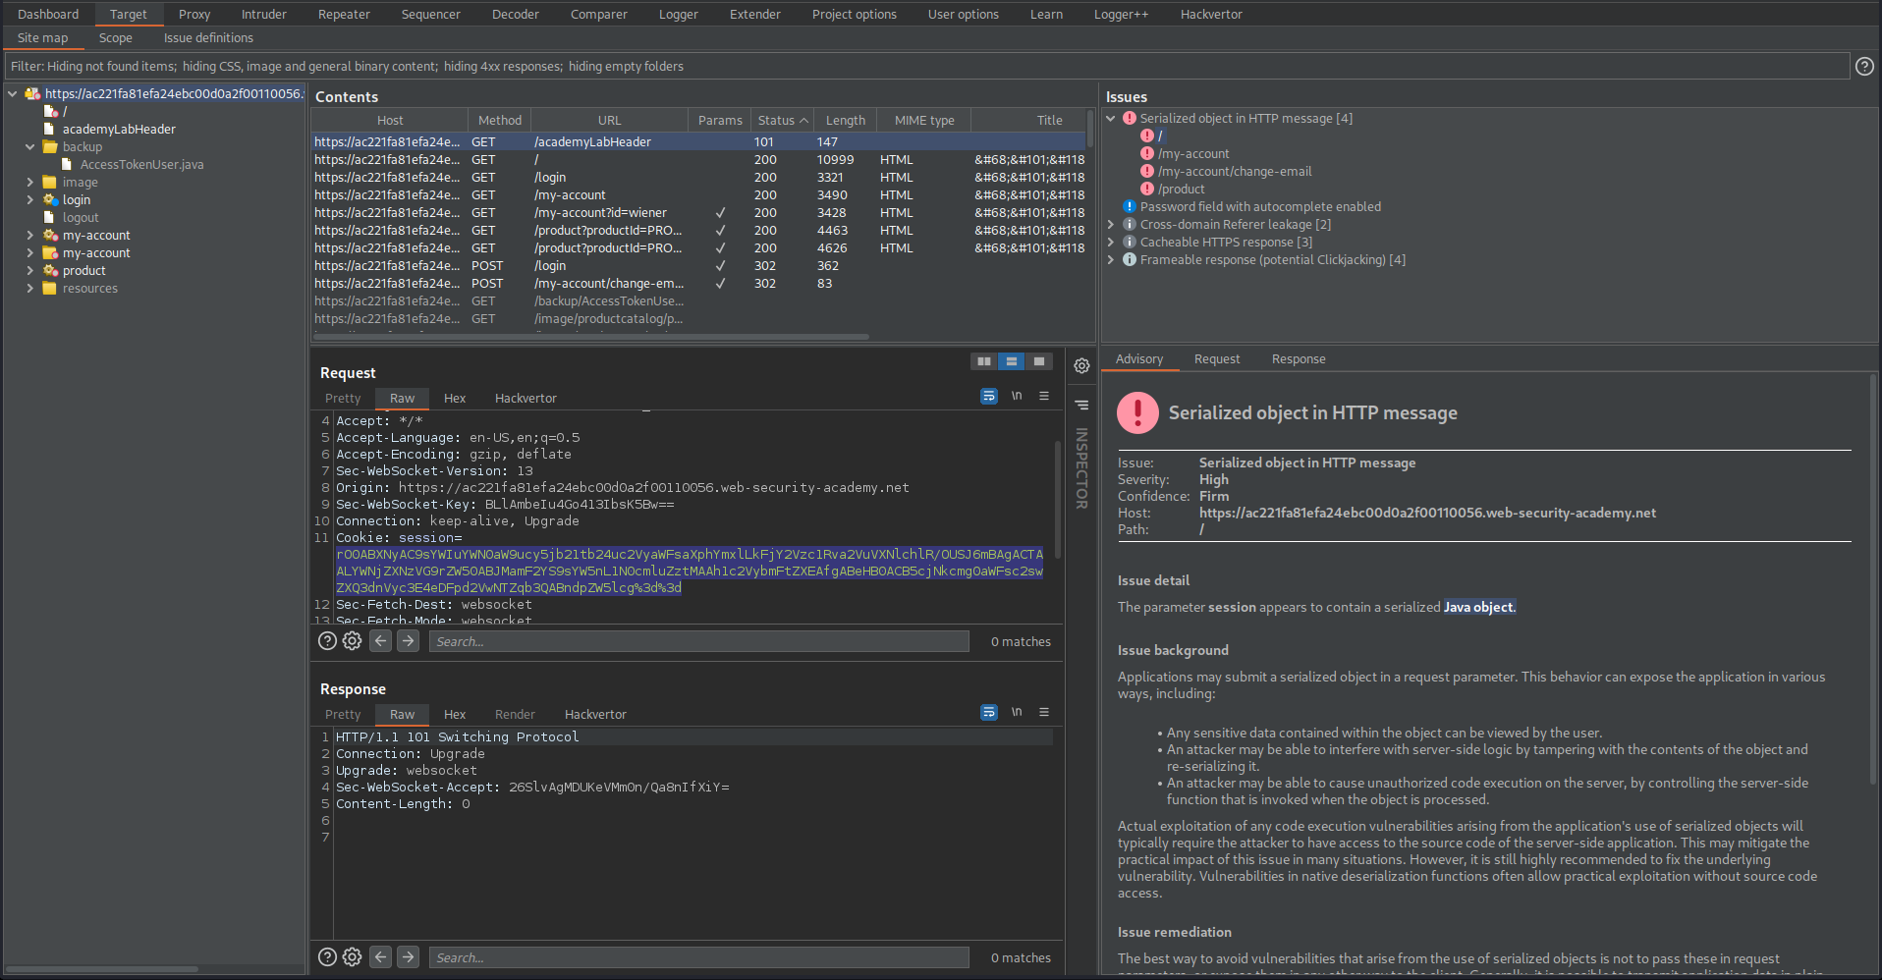Expand the login tree node
Screen dimensions: 1882x980
click(x=29, y=199)
